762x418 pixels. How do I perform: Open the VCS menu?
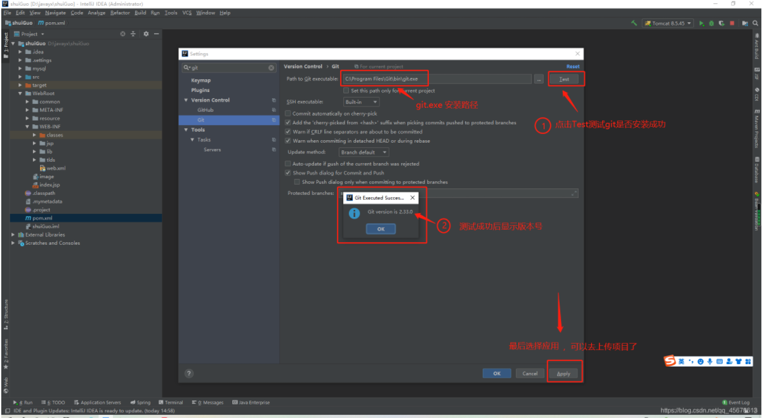(187, 13)
